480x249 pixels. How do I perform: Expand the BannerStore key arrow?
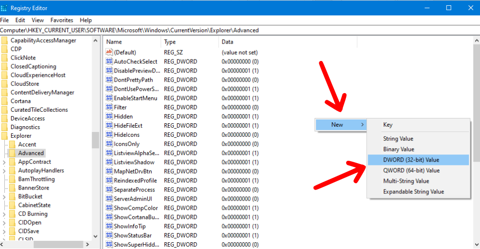click(4, 188)
